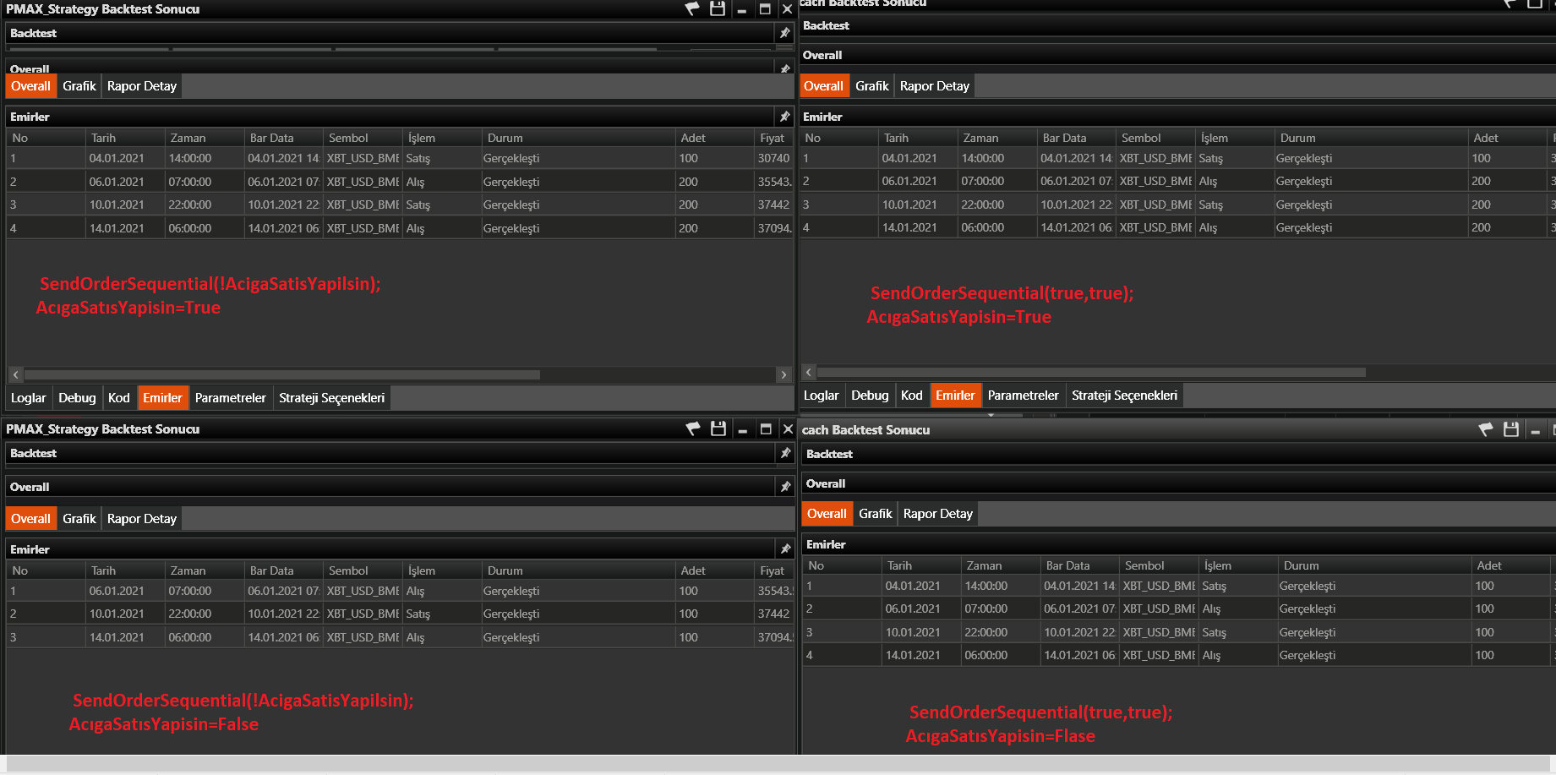Toggle pin on Emirler panel in bottom-left window
Viewport: 1556px width, 775px height.
coord(785,549)
